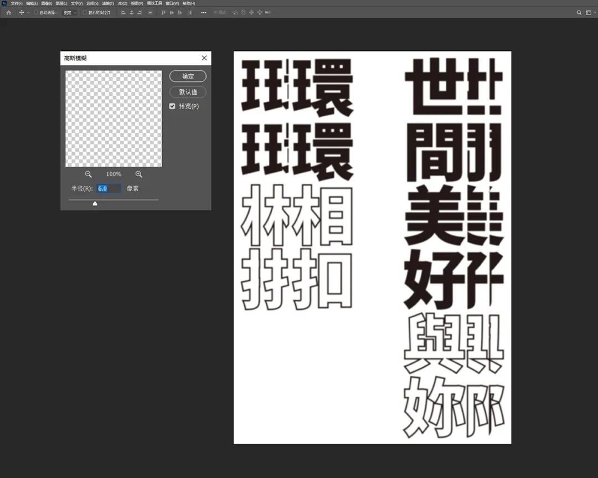Click the search magnifier icon

(579, 12)
